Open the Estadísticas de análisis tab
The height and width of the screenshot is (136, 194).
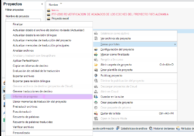point(132,129)
